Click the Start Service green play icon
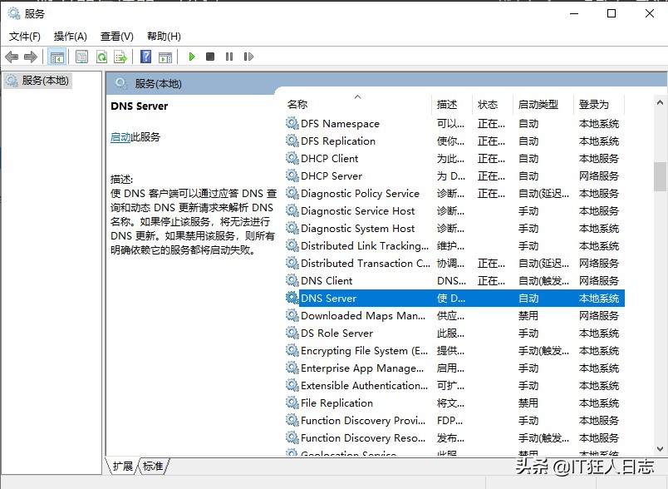 pyautogui.click(x=193, y=57)
